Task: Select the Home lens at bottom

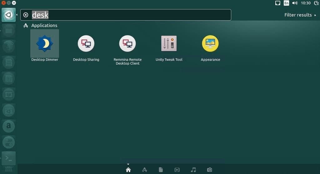Action: (x=128, y=170)
